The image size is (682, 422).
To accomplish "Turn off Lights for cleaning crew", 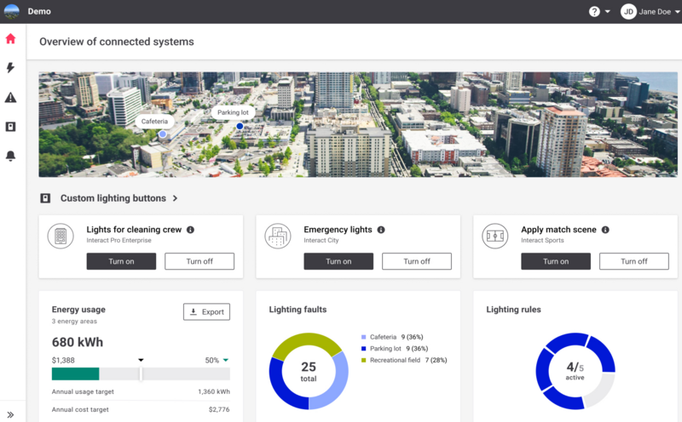I will point(199,261).
